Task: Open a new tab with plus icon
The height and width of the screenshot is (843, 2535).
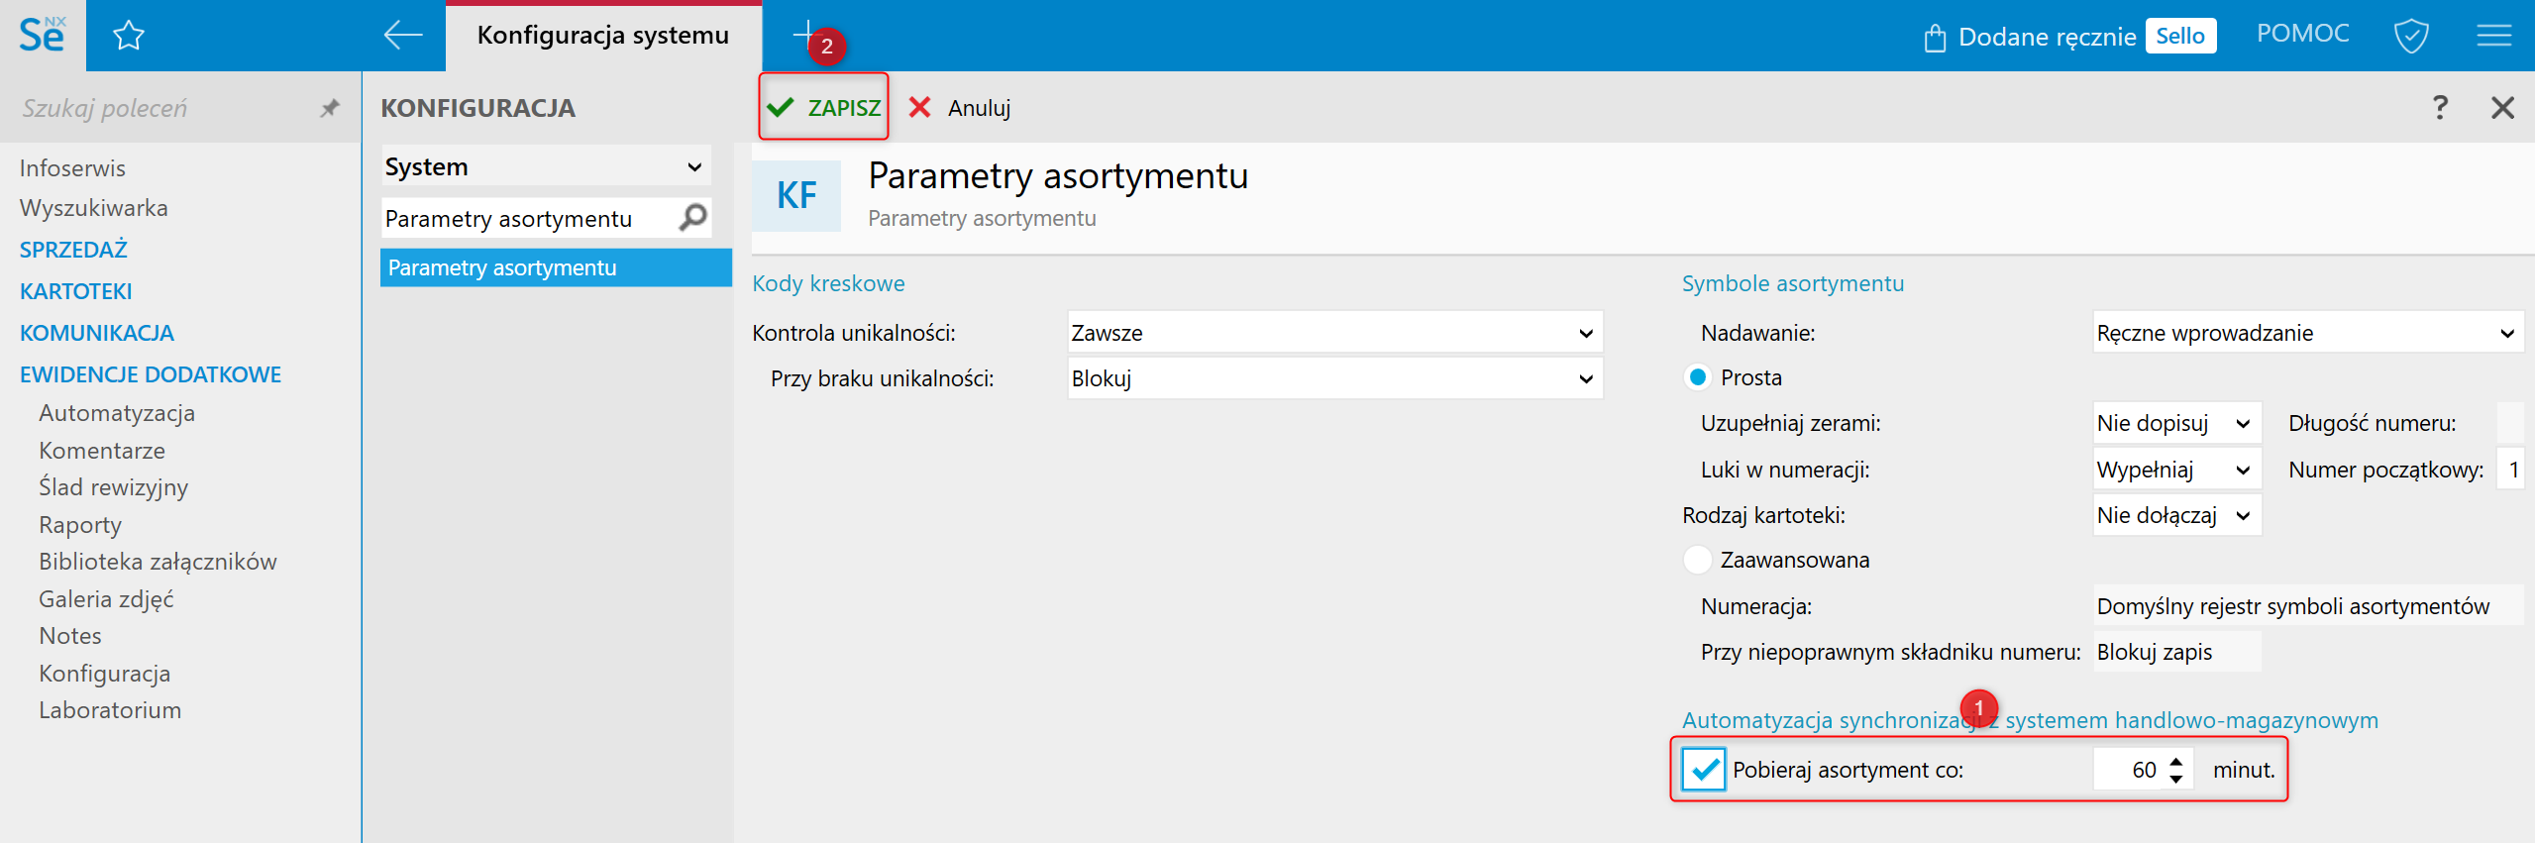Action: (803, 34)
